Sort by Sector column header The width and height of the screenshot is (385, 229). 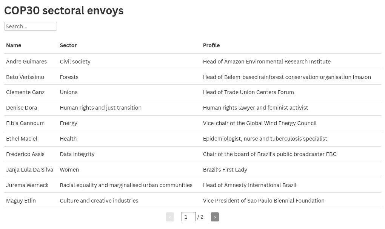click(68, 45)
